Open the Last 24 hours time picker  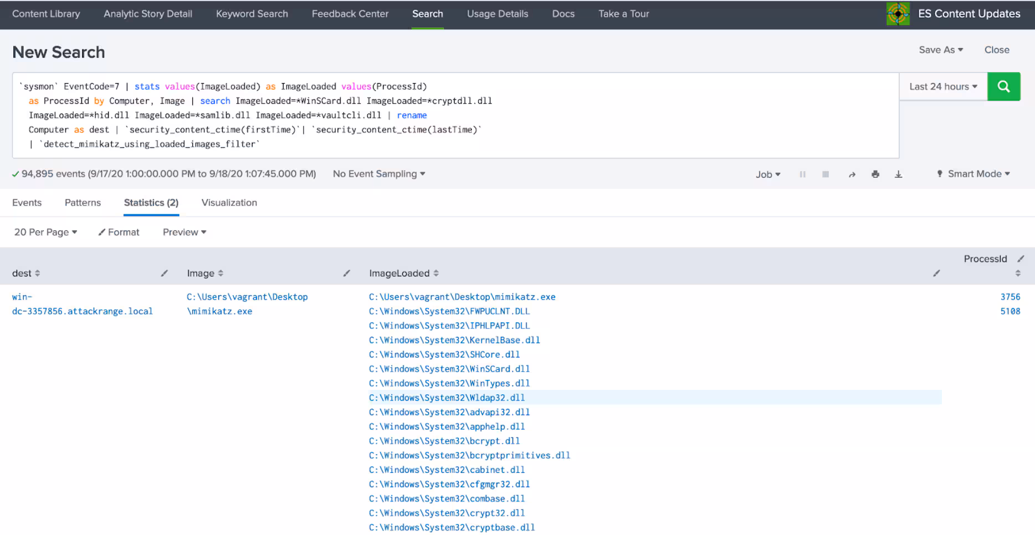(x=943, y=86)
